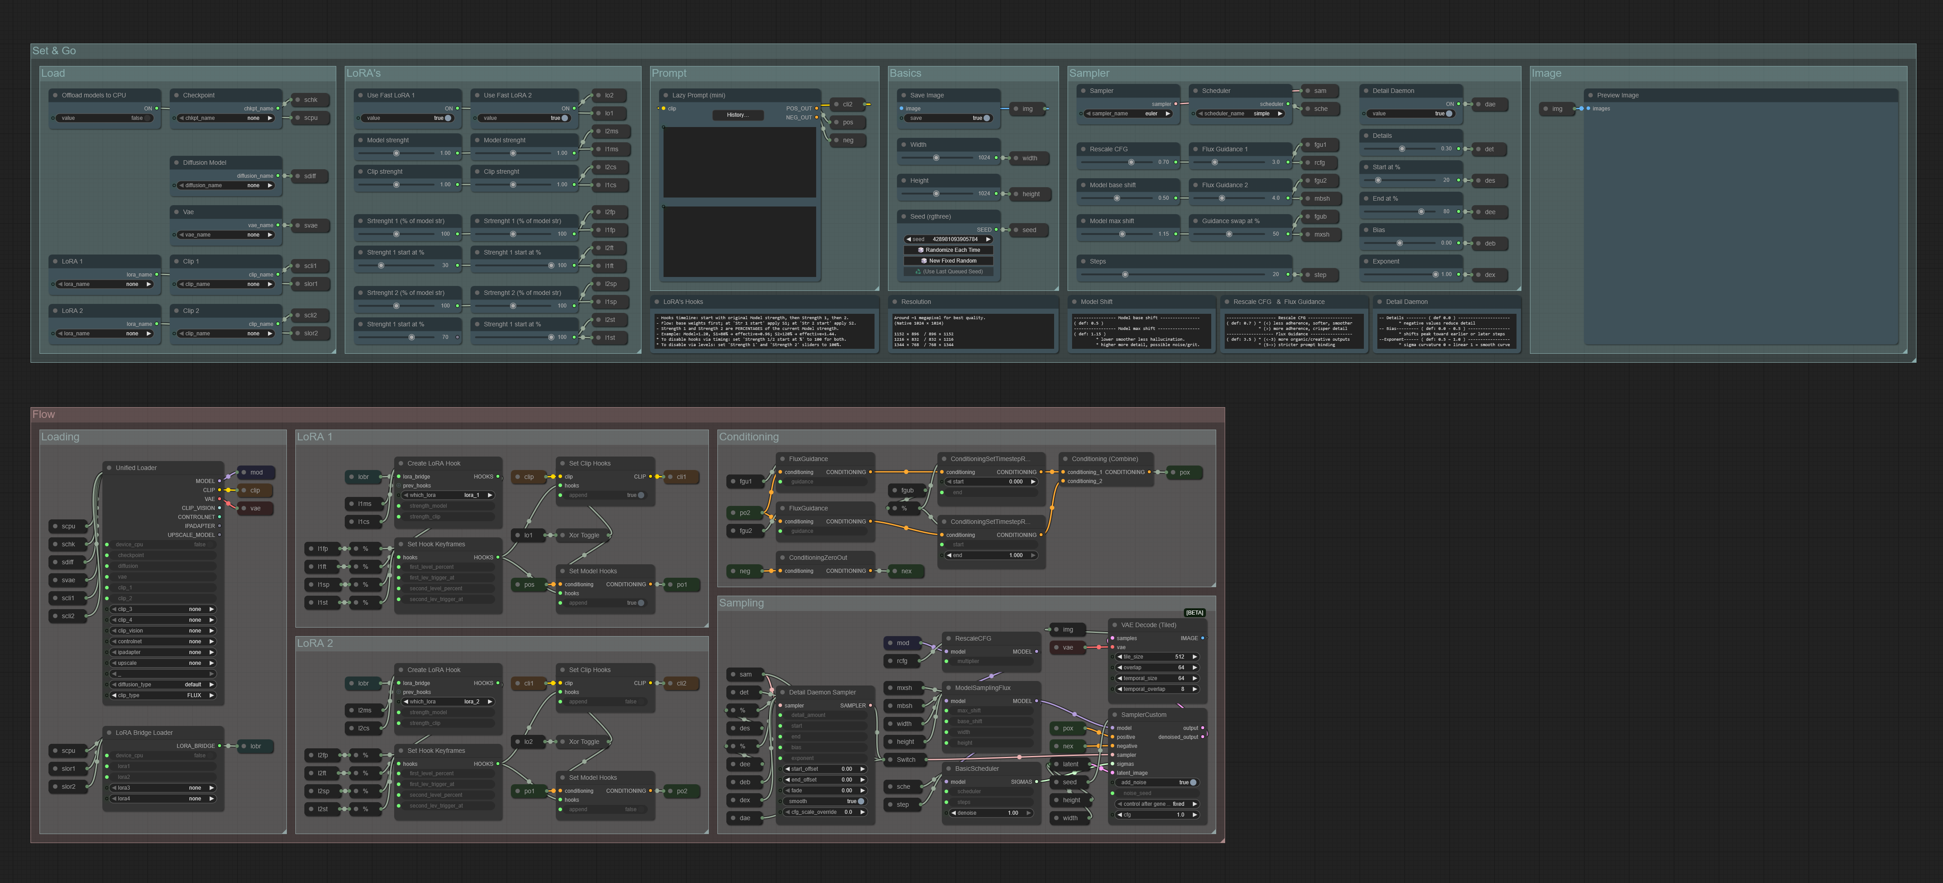Collapse the Diffusion Model node via its dot
1943x883 pixels.
[176, 163]
